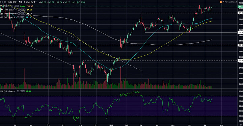Click the symbol flag icon beside EBAY INC
Image resolution: width=243 pixels, height=126 pixels.
pyautogui.click(x=5, y=2)
